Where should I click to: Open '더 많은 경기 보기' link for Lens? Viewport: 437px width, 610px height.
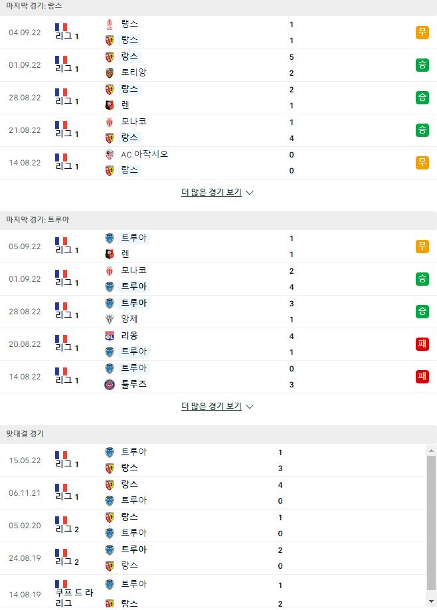(211, 192)
